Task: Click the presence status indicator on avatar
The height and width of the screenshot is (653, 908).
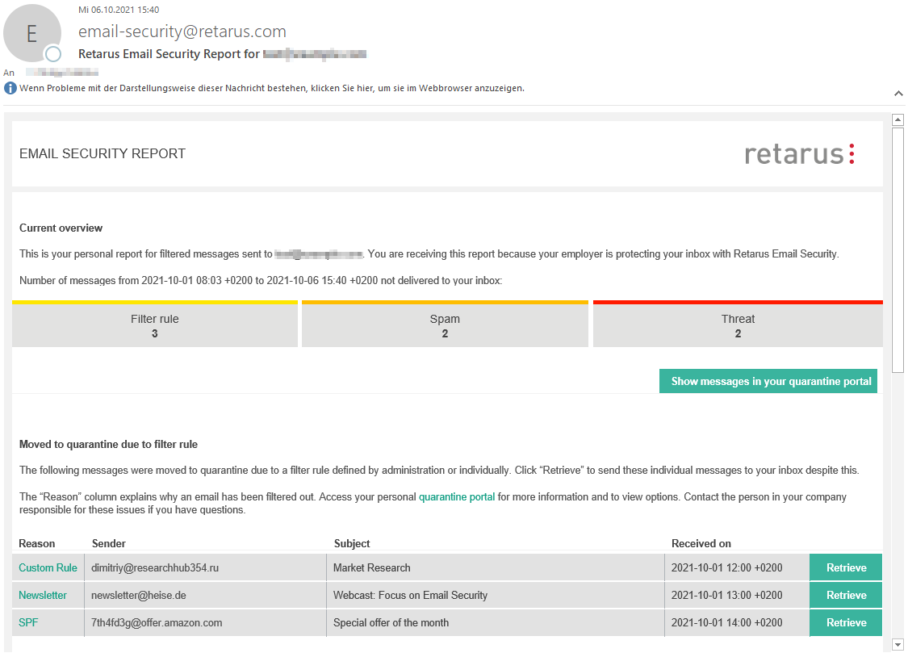Action: (53, 54)
